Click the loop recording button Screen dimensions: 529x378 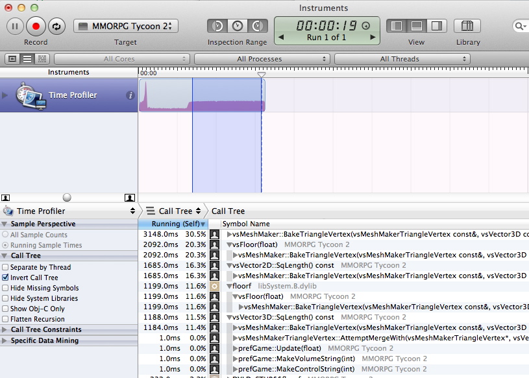56,27
